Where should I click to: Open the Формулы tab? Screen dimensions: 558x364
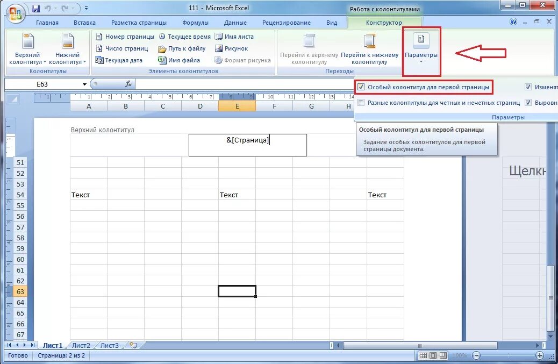click(195, 23)
